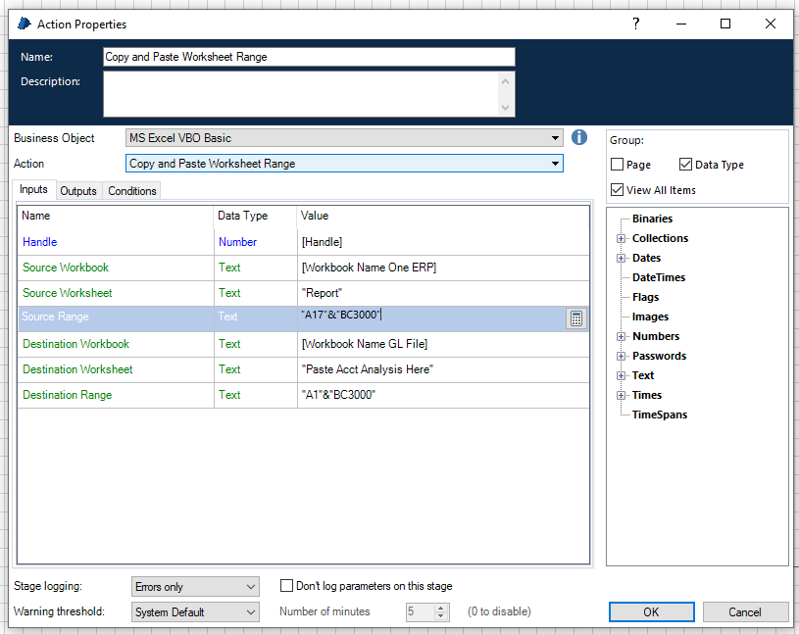The image size is (799, 634).
Task: Disable the View All Items checkbox
Action: pyautogui.click(x=617, y=190)
